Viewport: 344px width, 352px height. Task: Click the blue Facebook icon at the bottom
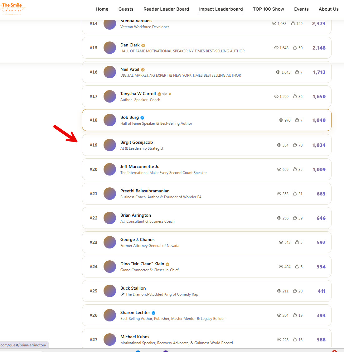click(x=138, y=351)
